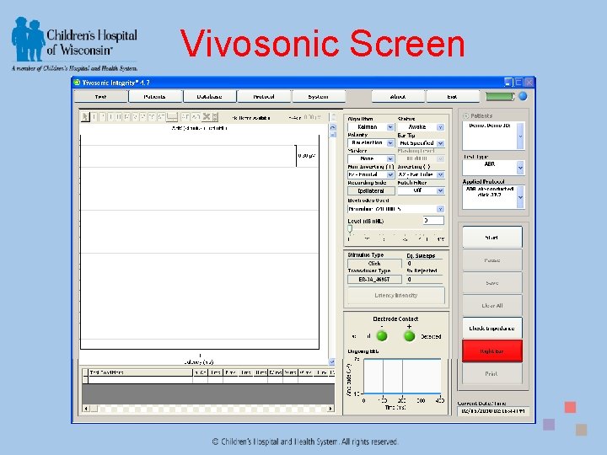Open the Ear Tip Not Specified dropdown
607x455 pixels.
(x=440, y=143)
